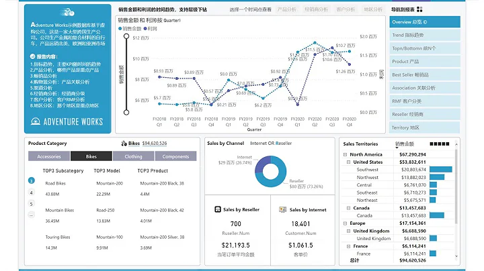
Task: Open the navigation grid icon next to 导航到报表
Action: [x=419, y=9]
